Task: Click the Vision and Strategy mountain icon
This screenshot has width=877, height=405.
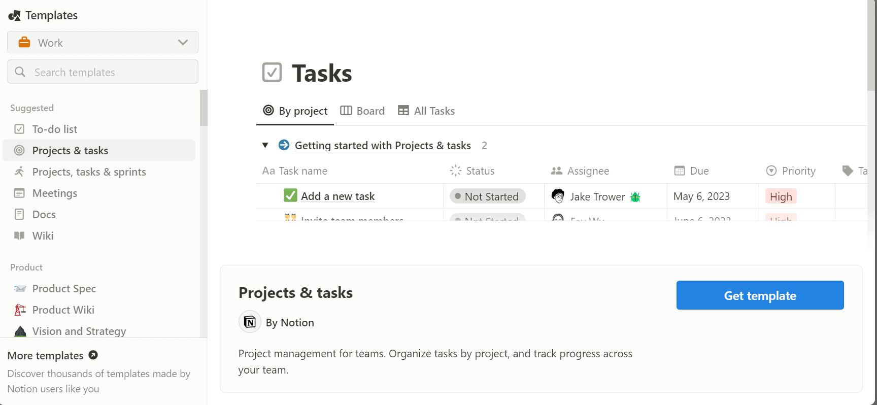Action: click(19, 331)
